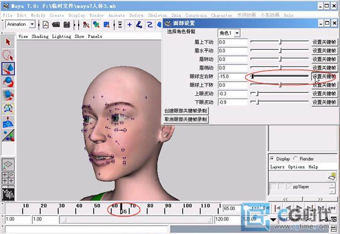
Task: Open the Modify menu
Action: click(38, 15)
